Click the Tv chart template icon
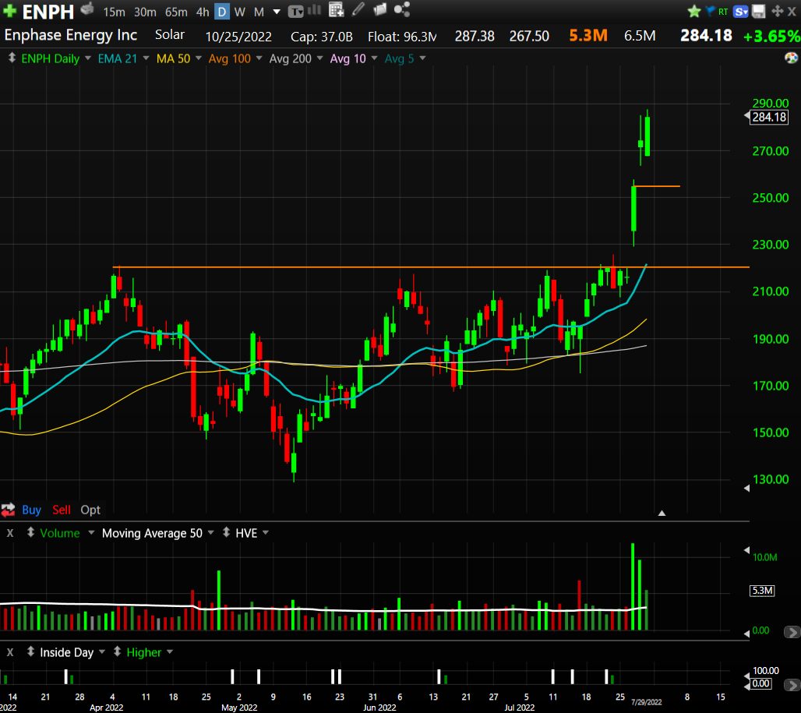This screenshot has height=713, width=801. click(x=296, y=11)
